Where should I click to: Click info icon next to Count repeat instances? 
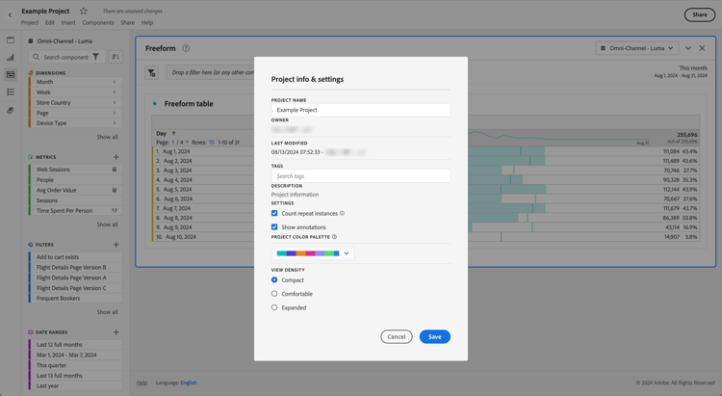342,213
